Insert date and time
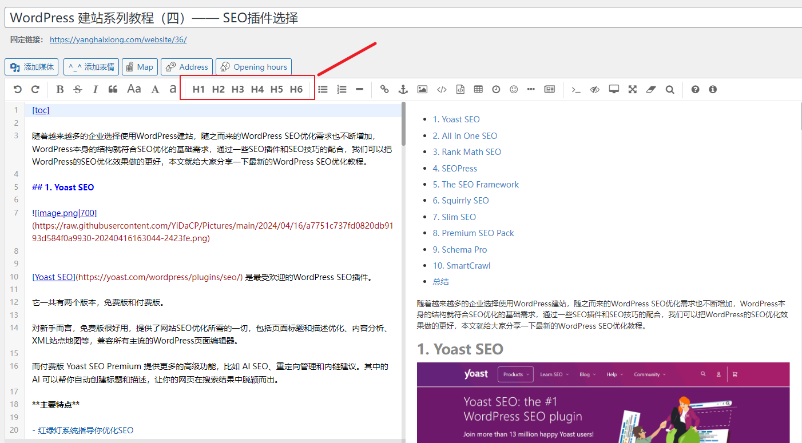The image size is (802, 443). click(x=496, y=89)
